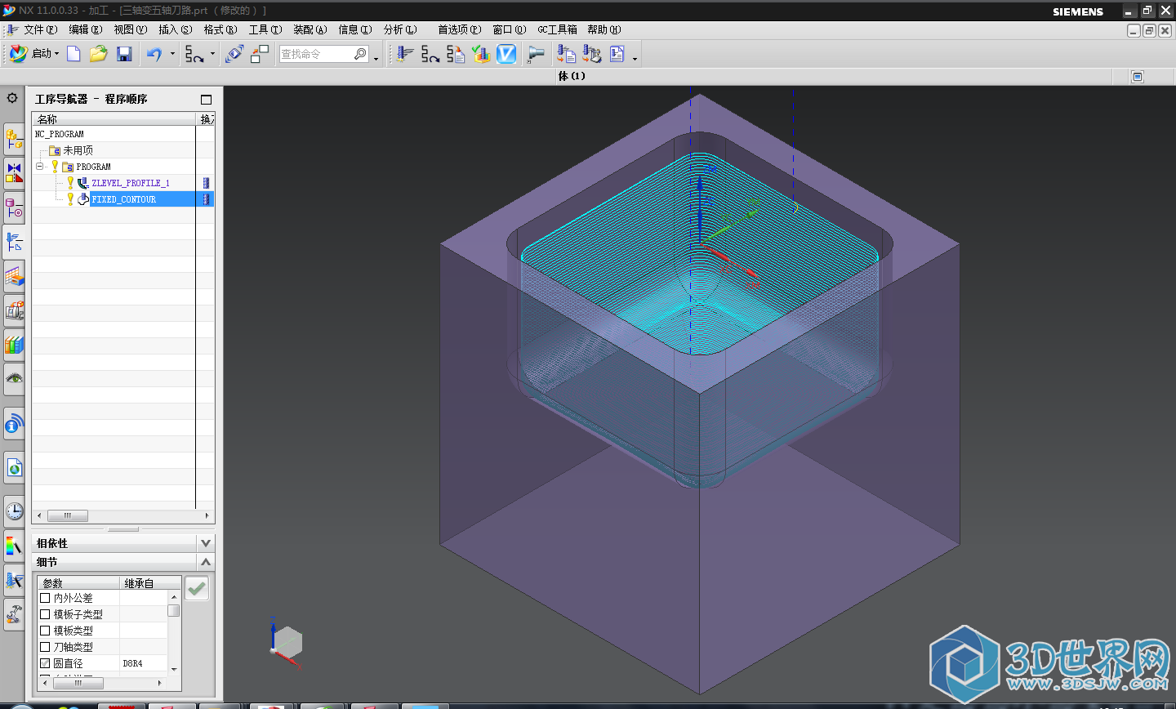The width and height of the screenshot is (1176, 709).
Task: Click the search magnifier in the command finder
Action: coord(360,54)
